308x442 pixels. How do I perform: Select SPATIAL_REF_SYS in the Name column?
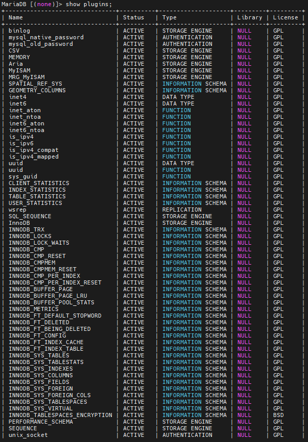[x=35, y=84]
